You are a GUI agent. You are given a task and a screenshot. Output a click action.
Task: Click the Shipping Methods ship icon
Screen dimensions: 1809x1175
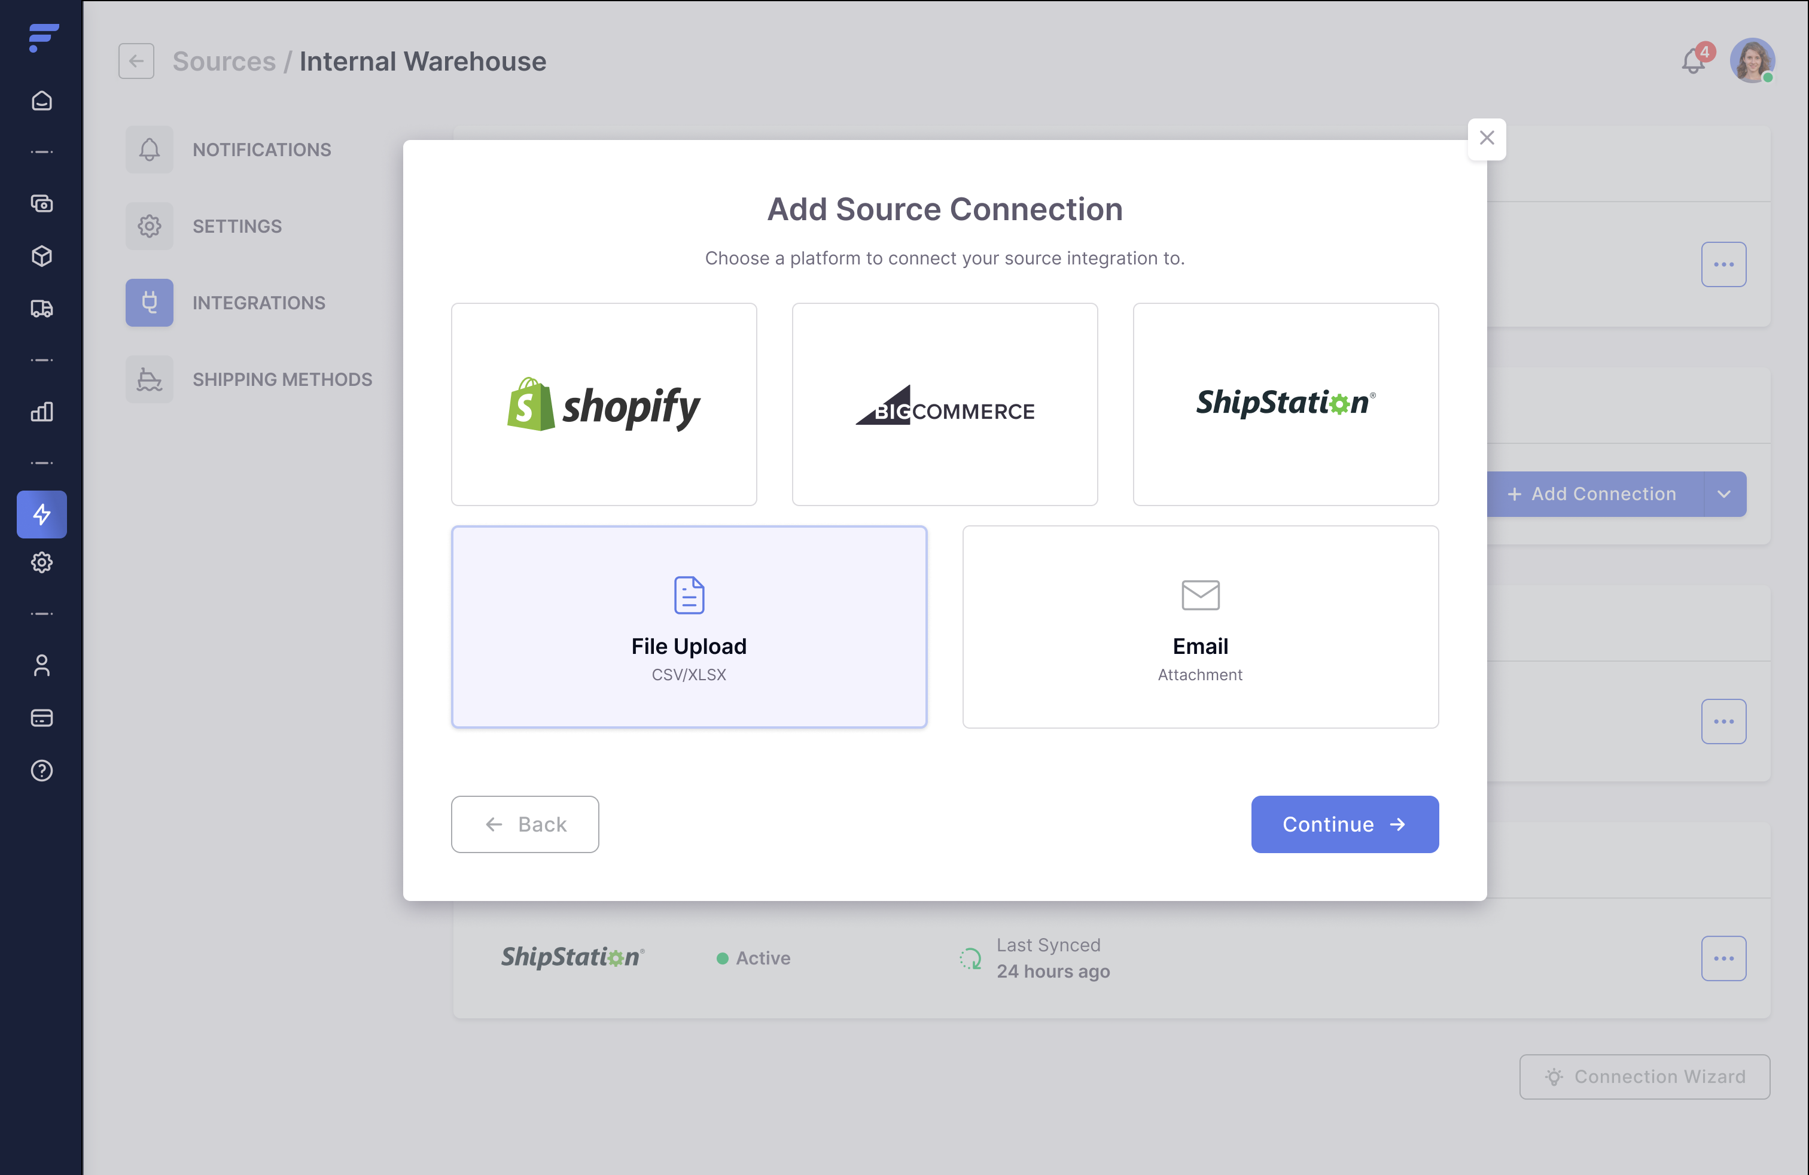point(150,379)
